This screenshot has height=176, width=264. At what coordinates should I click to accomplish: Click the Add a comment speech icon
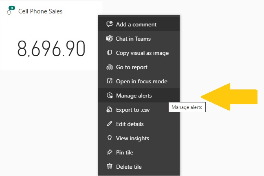[110, 24]
